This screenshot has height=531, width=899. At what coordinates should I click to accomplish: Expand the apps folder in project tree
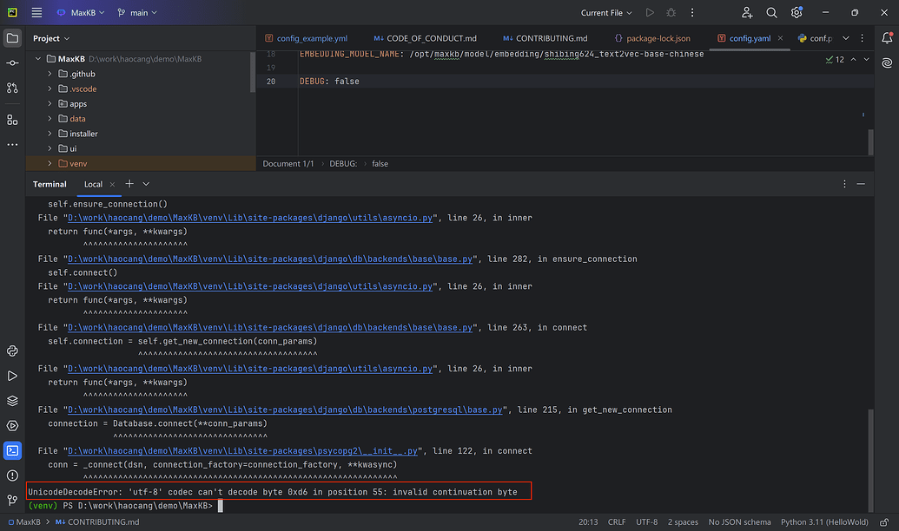coord(50,104)
